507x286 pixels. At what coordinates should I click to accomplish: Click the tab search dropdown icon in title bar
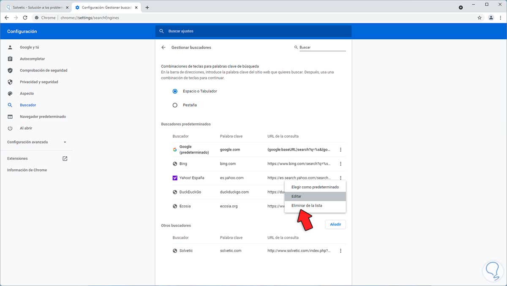[x=461, y=8]
